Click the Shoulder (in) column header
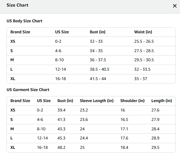The width and height of the screenshot is (180, 157). tap(132, 101)
